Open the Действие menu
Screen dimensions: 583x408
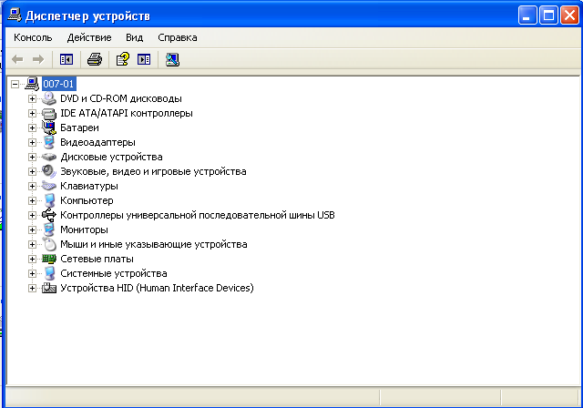(88, 37)
